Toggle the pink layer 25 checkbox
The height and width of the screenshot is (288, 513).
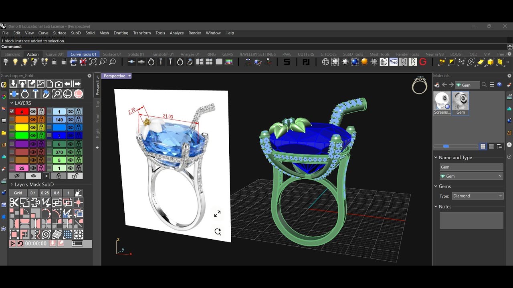[x=12, y=168]
